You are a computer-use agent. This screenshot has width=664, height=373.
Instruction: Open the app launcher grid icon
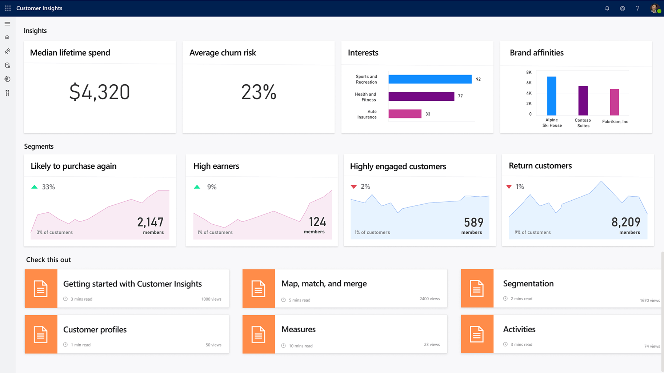coord(8,8)
